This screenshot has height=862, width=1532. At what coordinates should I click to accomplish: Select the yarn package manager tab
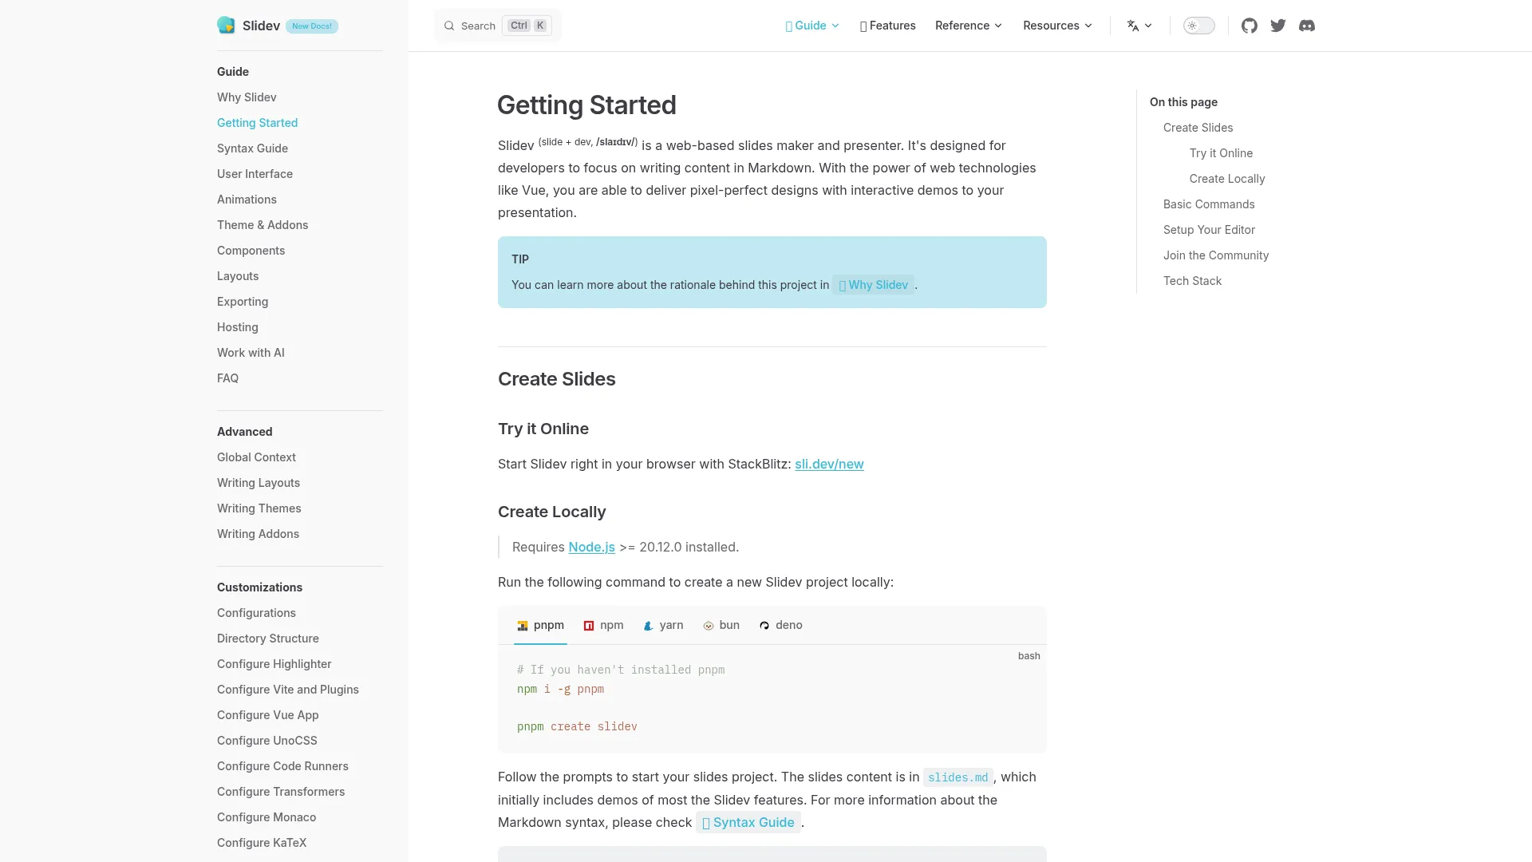(663, 625)
